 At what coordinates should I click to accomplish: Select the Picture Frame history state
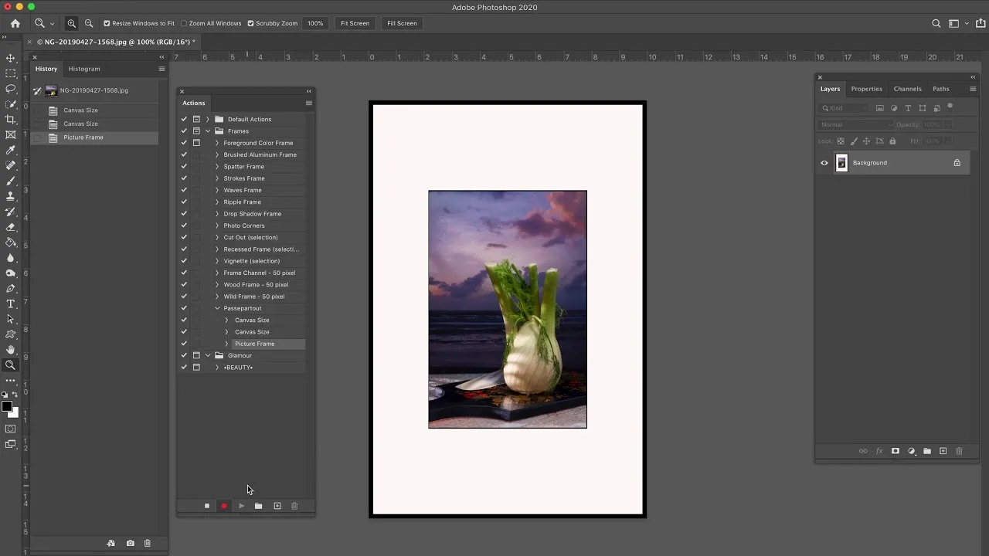click(83, 137)
